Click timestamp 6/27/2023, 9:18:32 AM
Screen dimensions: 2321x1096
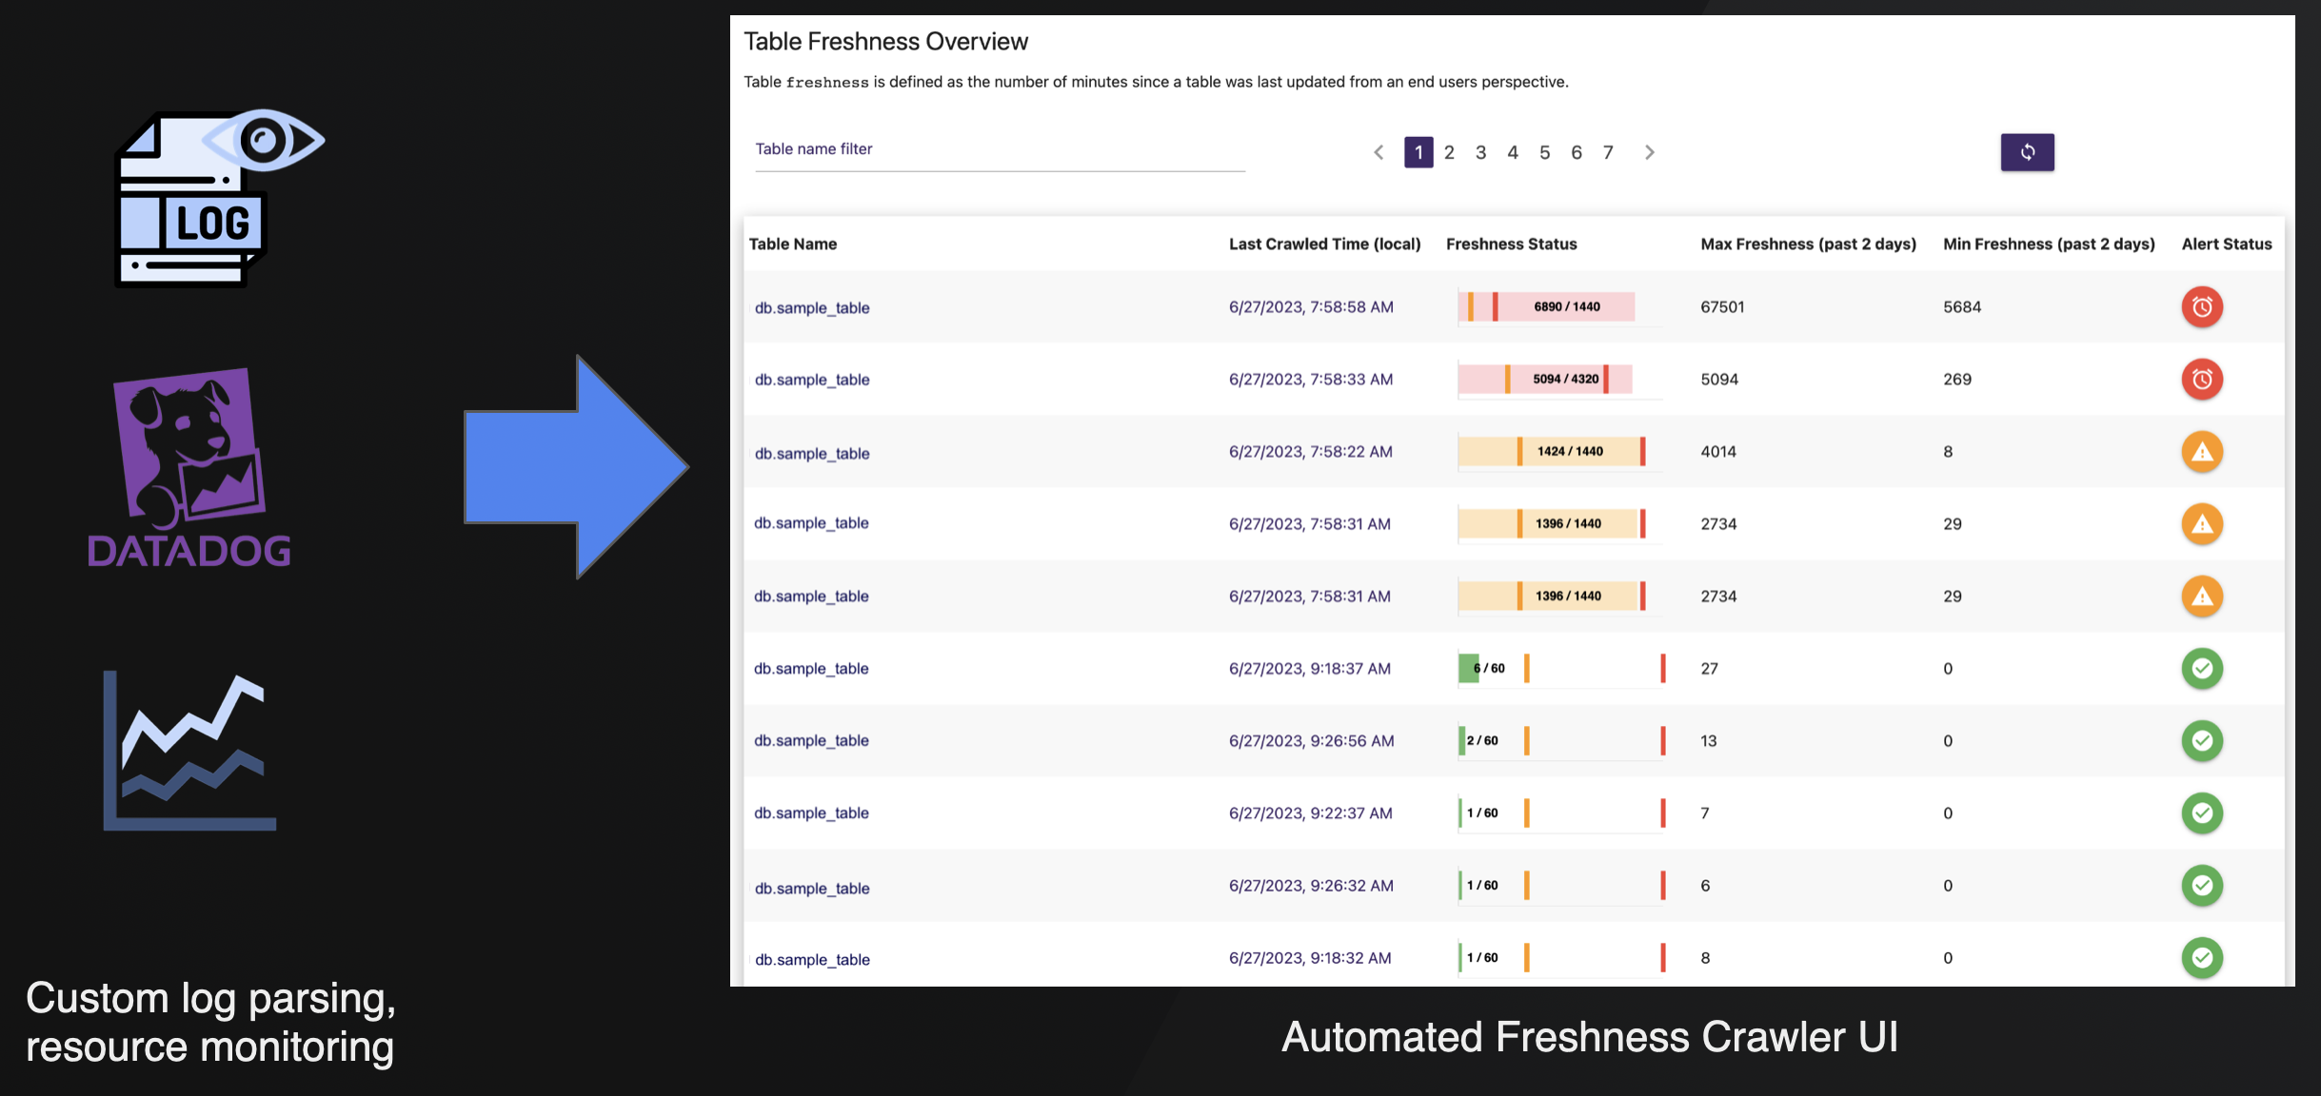[x=1310, y=958]
